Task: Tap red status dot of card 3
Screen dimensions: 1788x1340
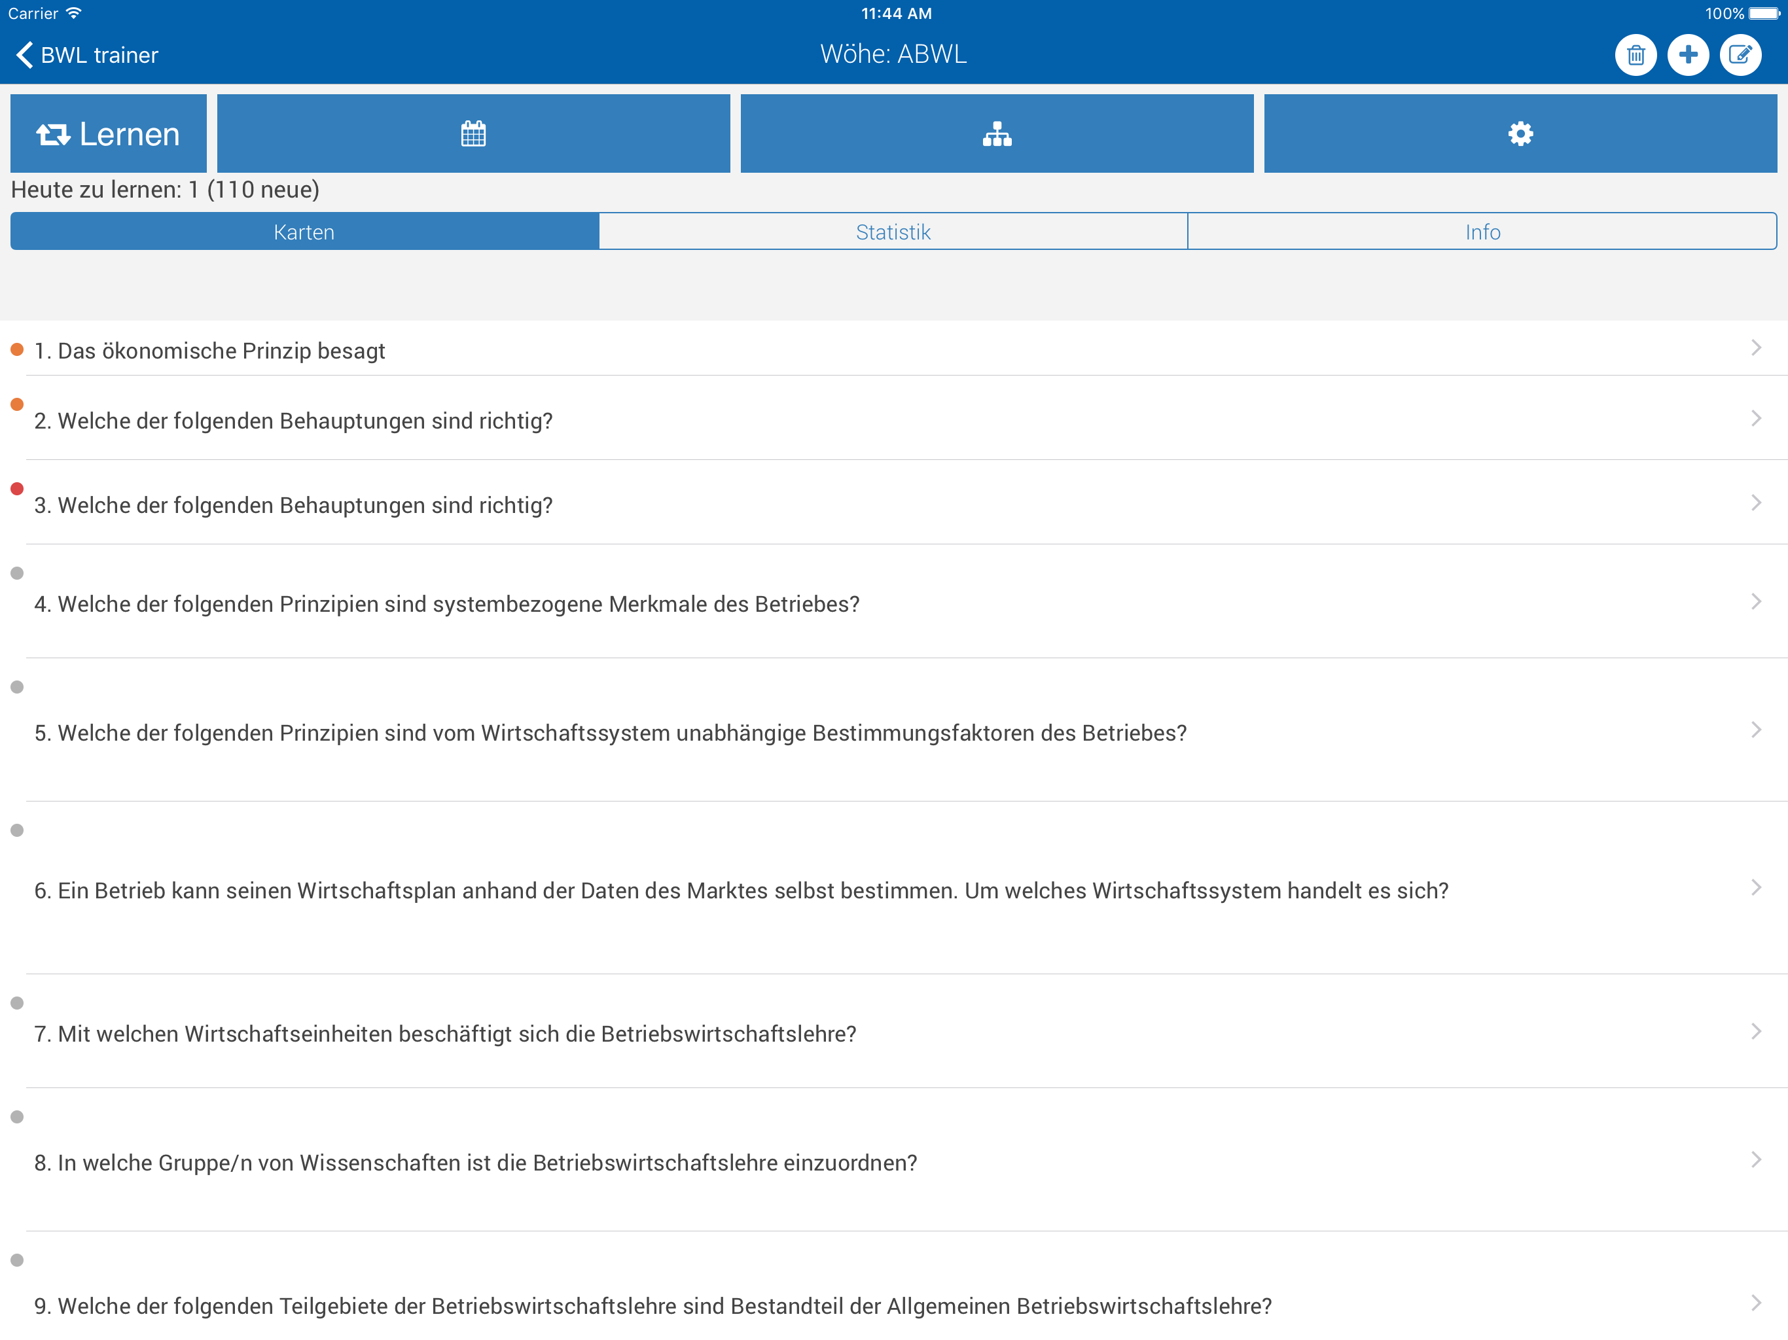Action: coord(17,488)
